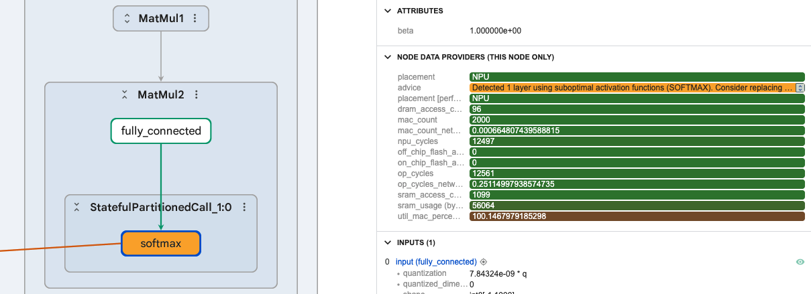The image size is (811, 294).
Task: Click the quantized_dimension value 0
Action: [x=472, y=284]
